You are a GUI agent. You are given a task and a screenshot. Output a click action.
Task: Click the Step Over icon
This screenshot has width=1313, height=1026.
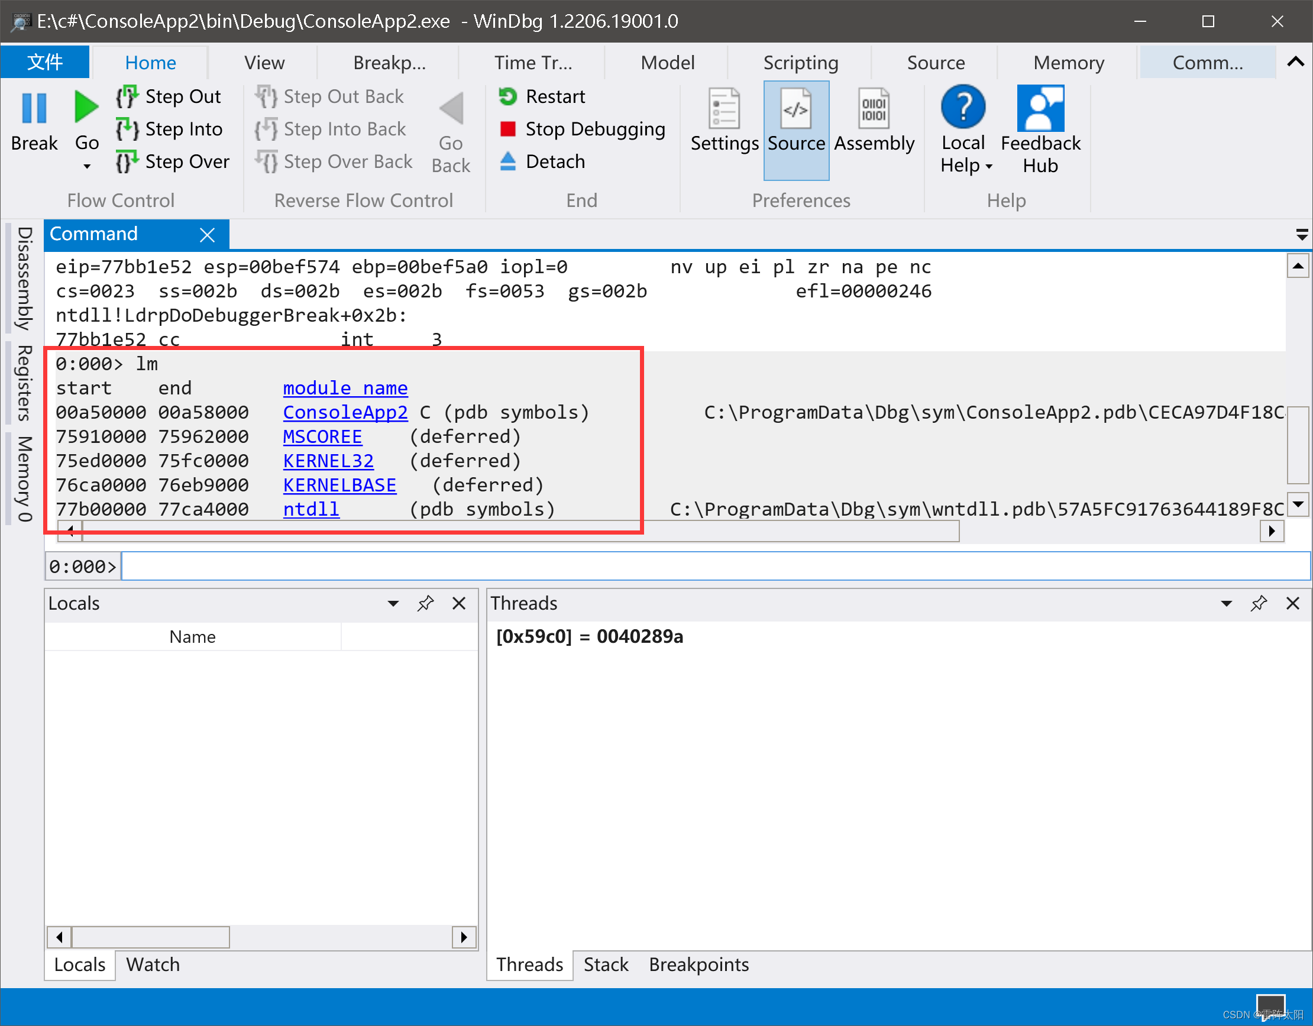126,161
